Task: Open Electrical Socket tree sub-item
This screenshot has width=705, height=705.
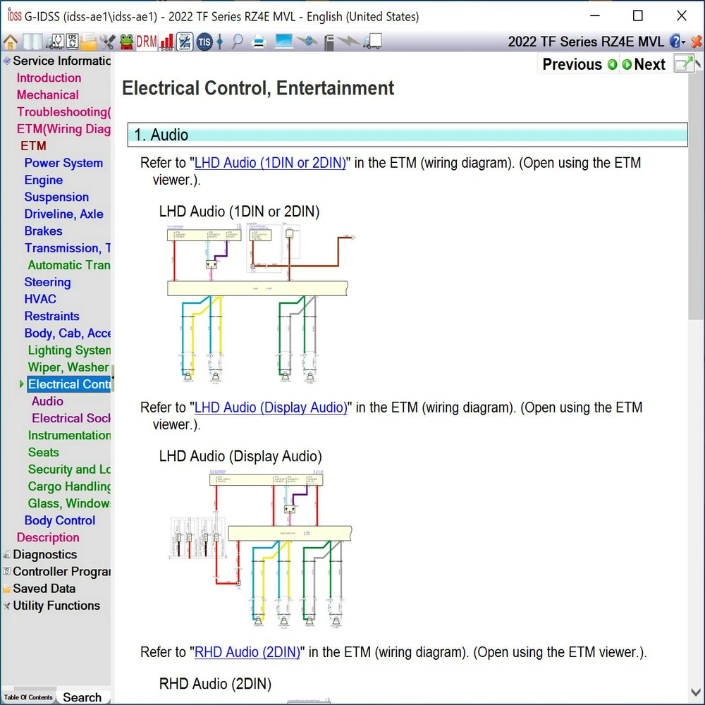Action: coord(71,418)
